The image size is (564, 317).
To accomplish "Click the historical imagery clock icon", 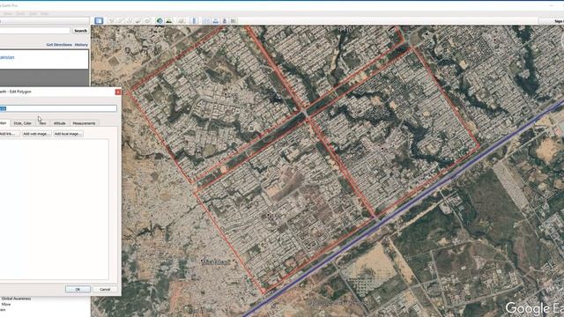I will [x=160, y=21].
